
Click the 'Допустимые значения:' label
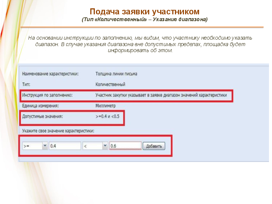tap(42, 116)
